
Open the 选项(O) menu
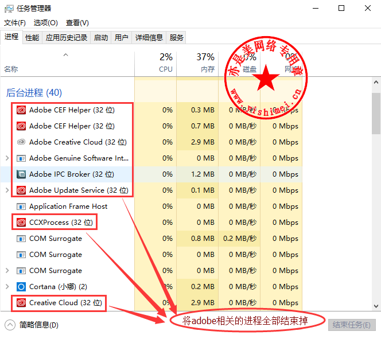tap(46, 23)
